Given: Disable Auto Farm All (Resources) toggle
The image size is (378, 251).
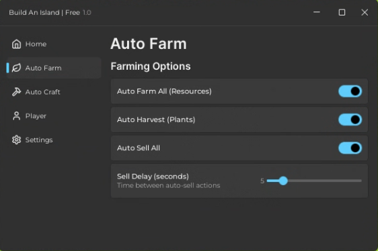Looking at the screenshot, I should point(350,91).
